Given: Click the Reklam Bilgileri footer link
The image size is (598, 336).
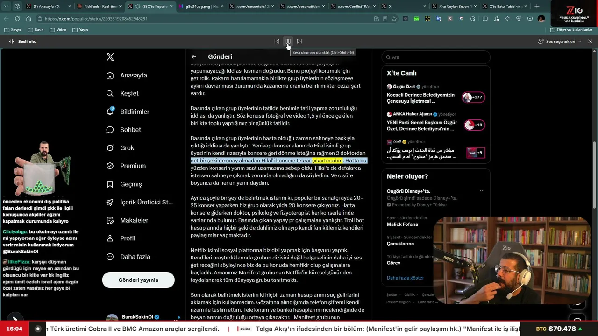Looking at the screenshot, I should (x=399, y=302).
